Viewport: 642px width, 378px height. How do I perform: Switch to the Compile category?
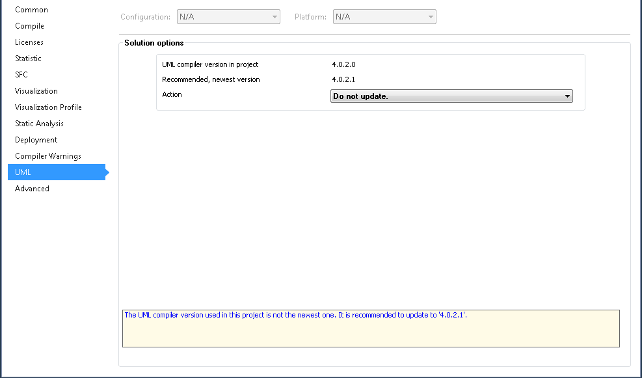[29, 26]
